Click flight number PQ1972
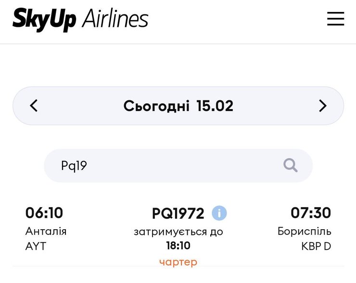This screenshot has height=283, width=356. 178,213
